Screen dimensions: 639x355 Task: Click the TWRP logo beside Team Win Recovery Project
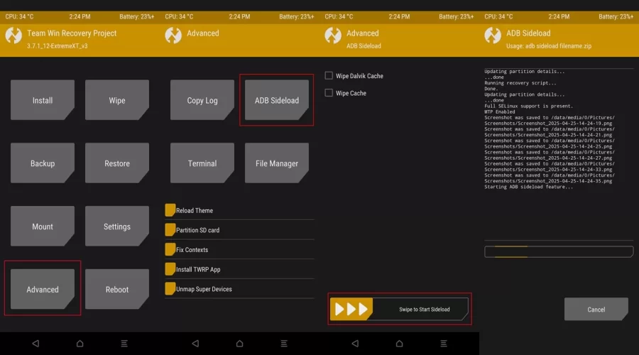[x=13, y=35]
